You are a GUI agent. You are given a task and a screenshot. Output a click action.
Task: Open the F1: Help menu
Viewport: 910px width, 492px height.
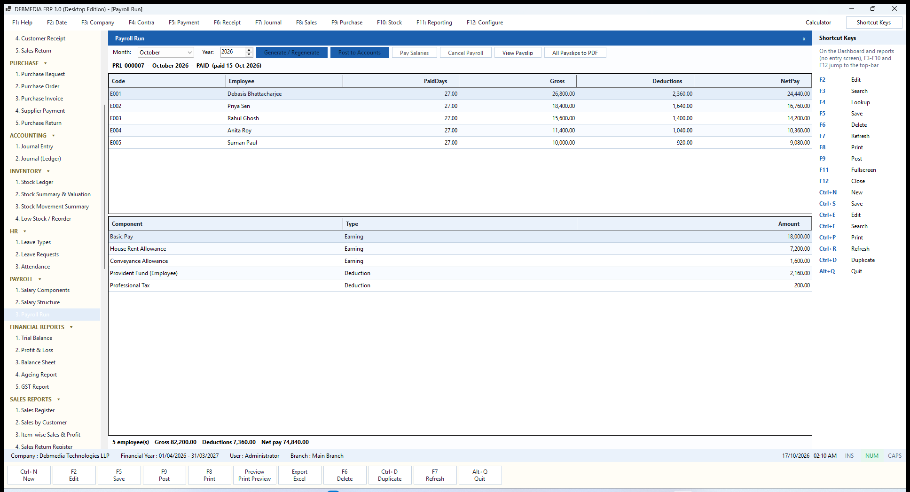click(22, 23)
